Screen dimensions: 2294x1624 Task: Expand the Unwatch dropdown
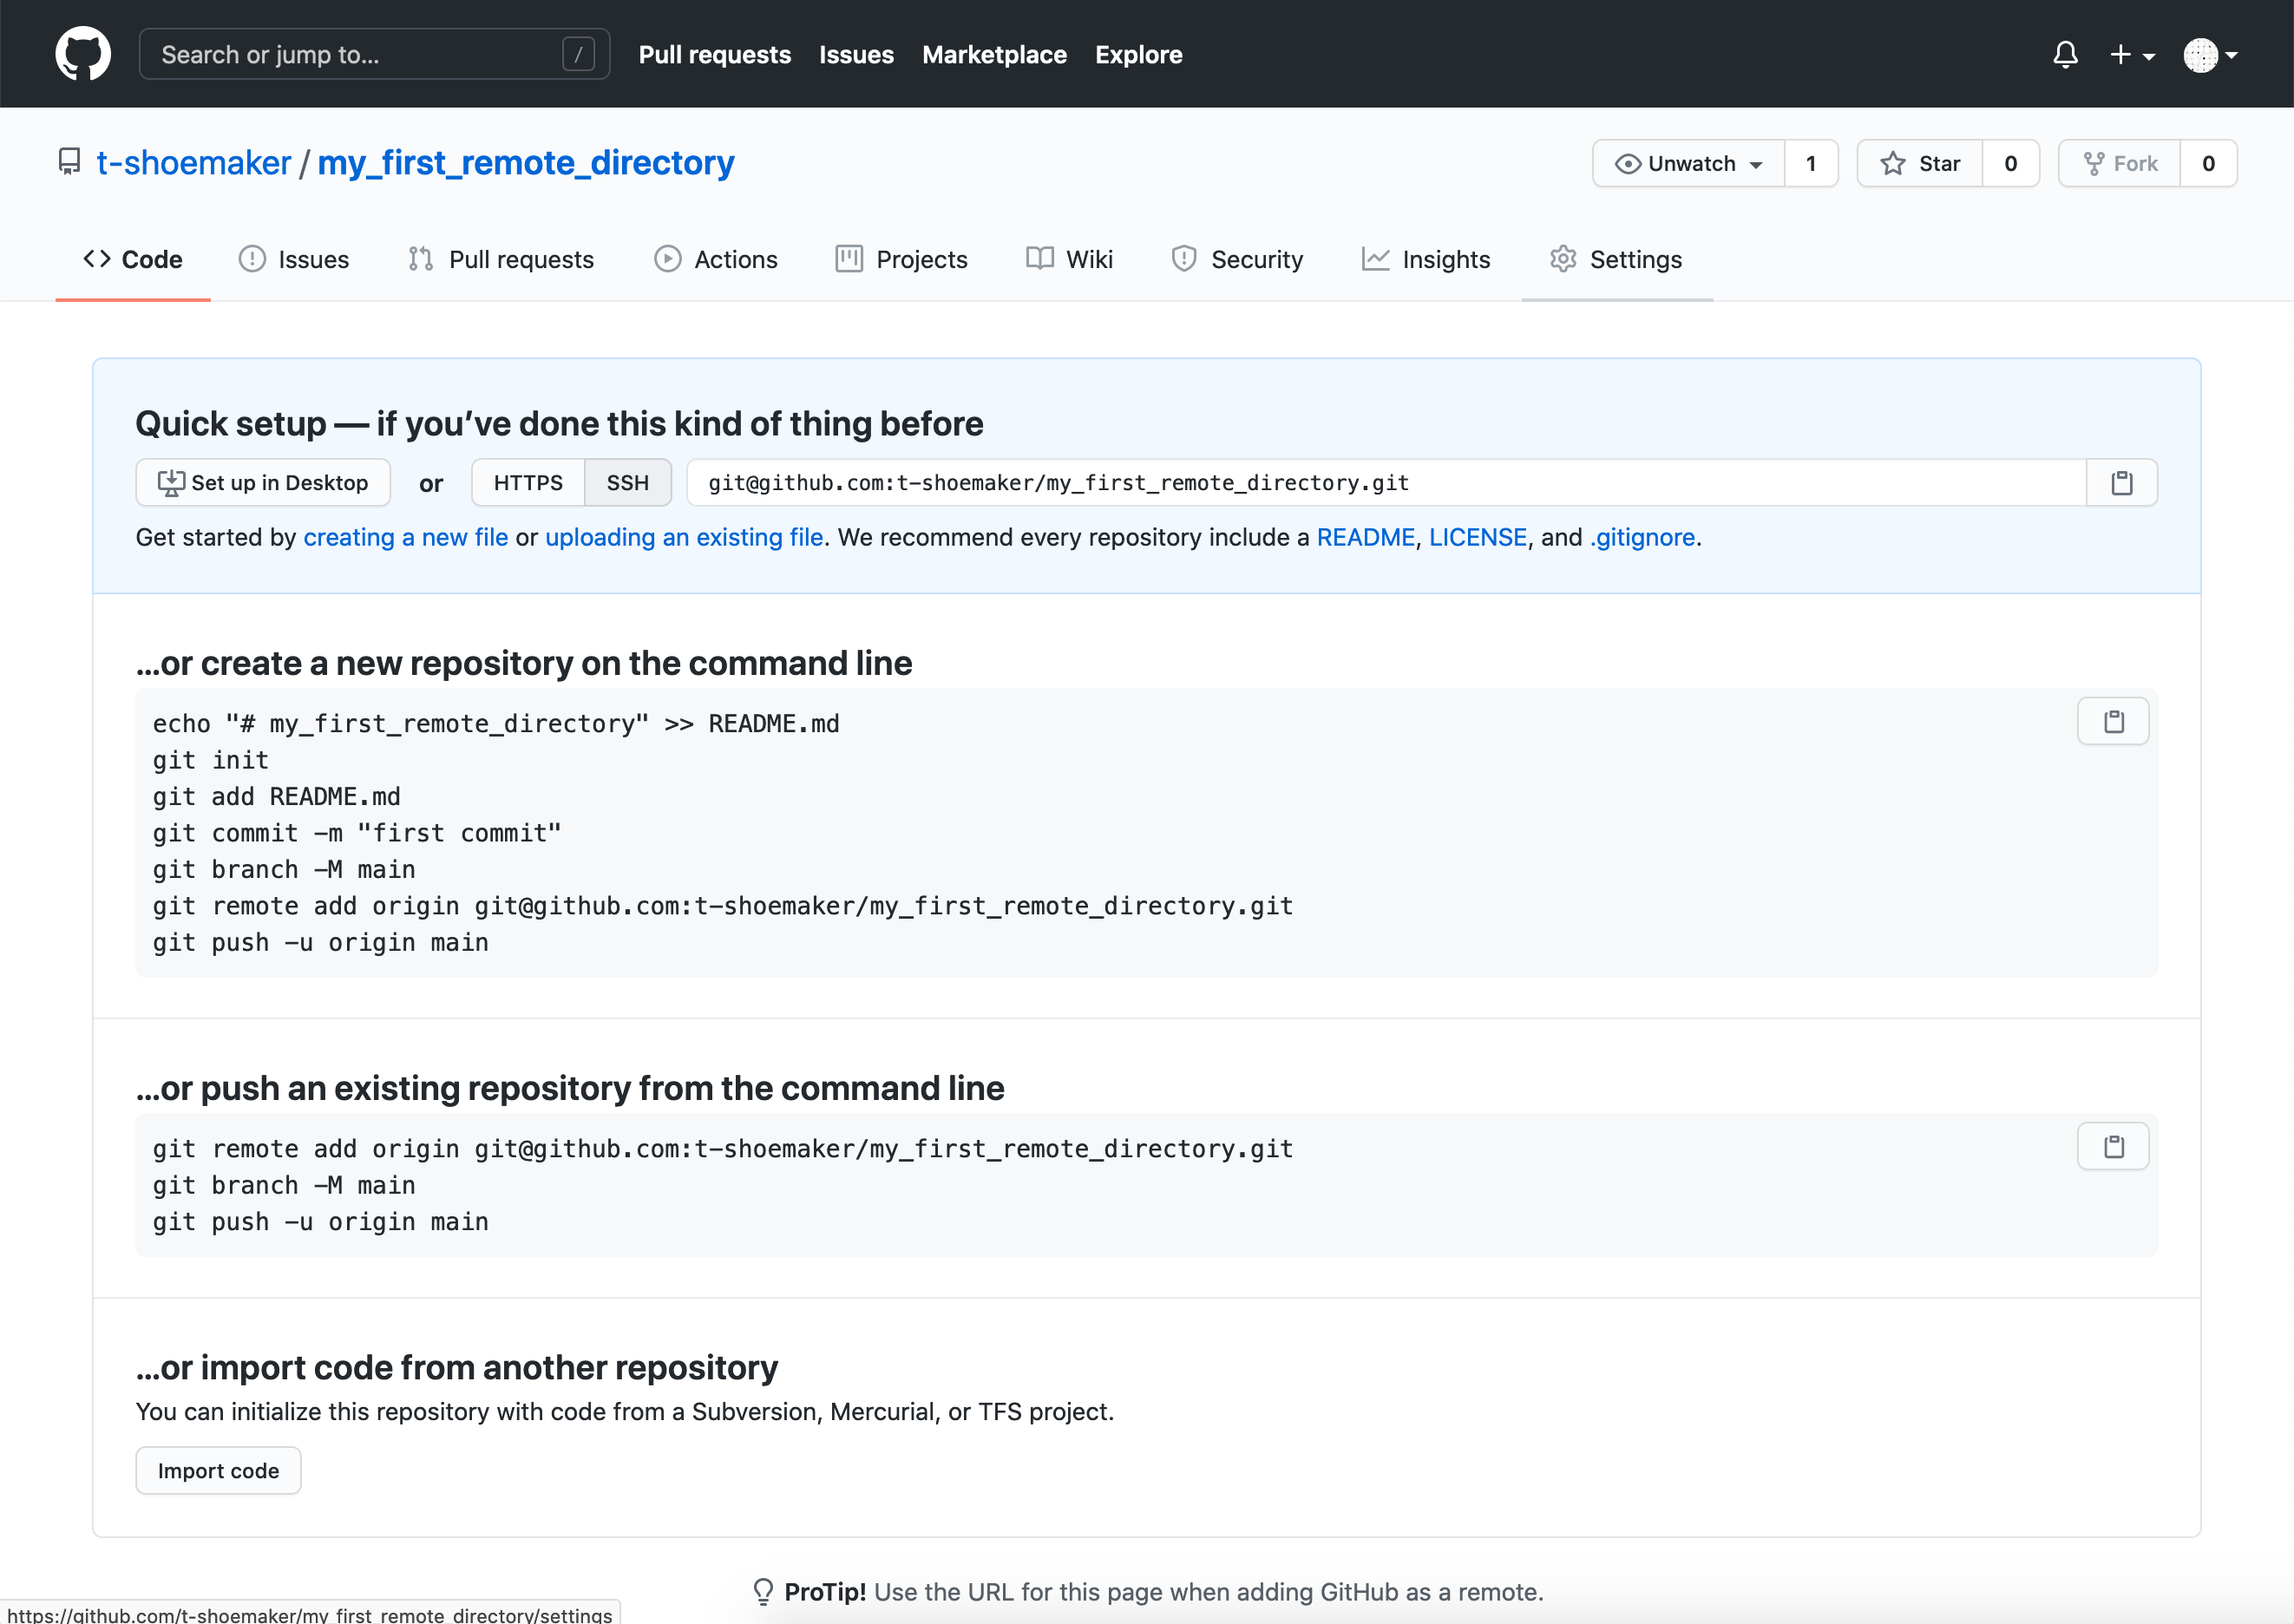click(1688, 163)
